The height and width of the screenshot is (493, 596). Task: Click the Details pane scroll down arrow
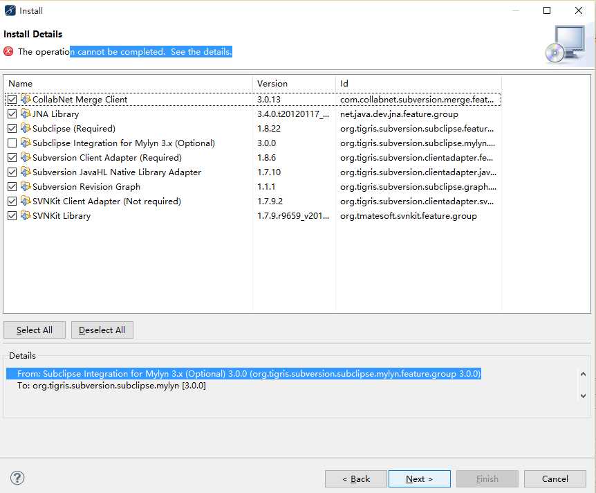coord(583,396)
